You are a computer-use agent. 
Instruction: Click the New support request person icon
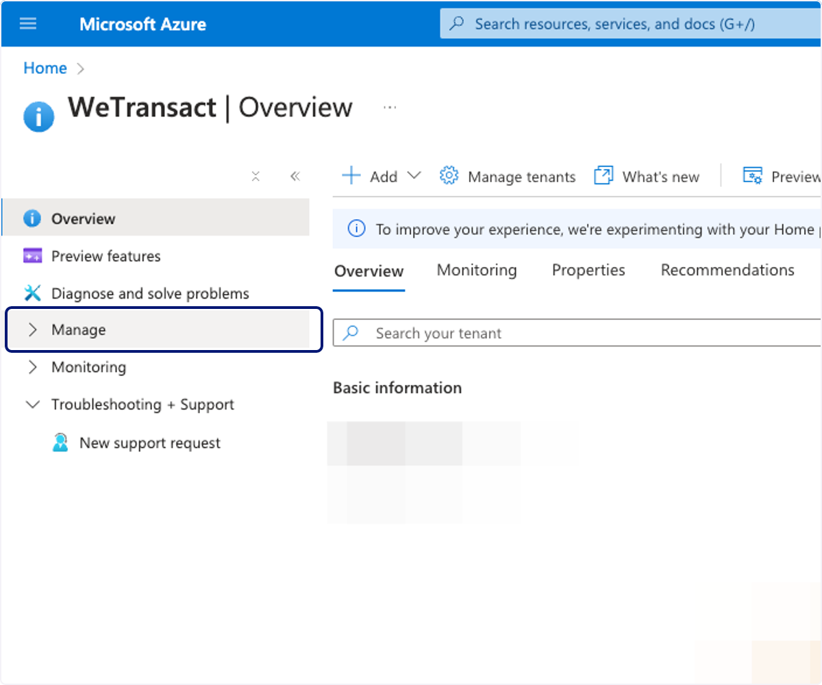coord(60,443)
